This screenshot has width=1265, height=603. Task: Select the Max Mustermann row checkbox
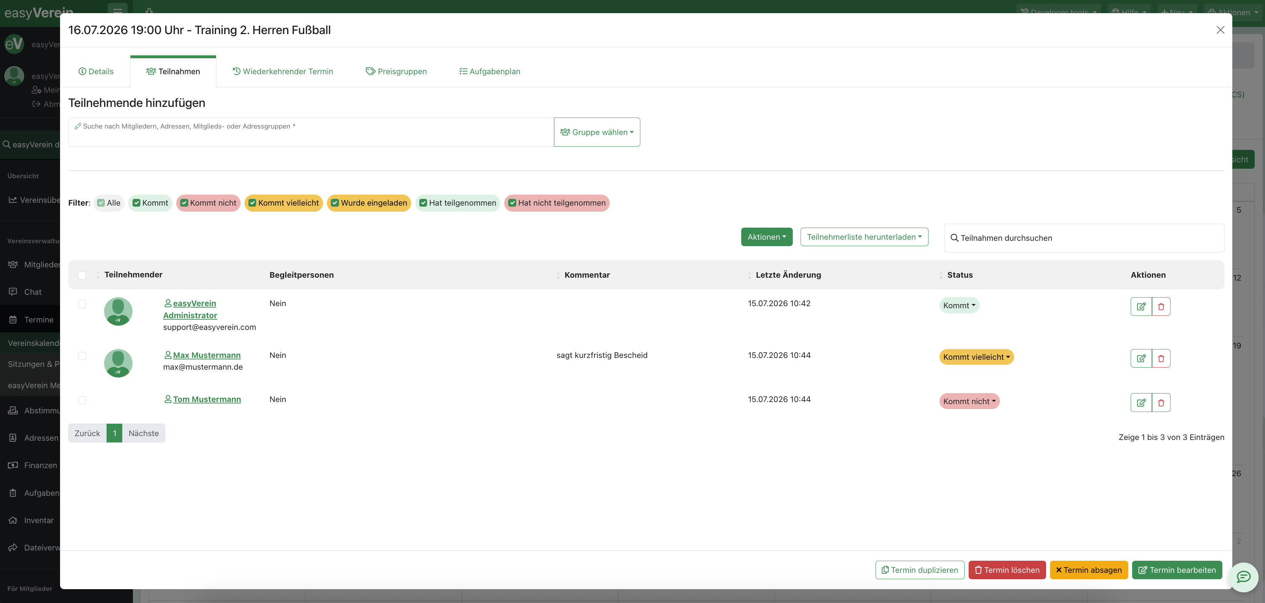82,356
